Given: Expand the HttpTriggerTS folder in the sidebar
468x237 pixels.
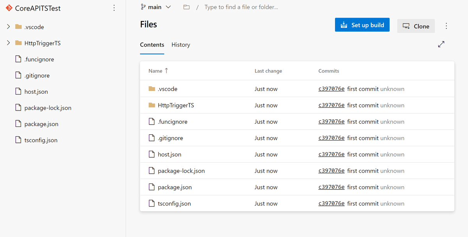Looking at the screenshot, I should (x=8, y=43).
